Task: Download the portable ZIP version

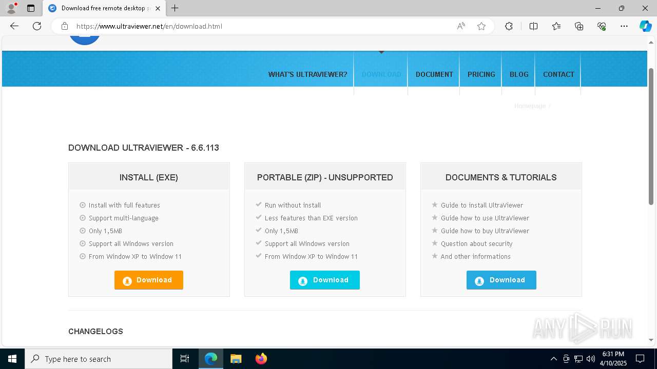Action: 325,280
